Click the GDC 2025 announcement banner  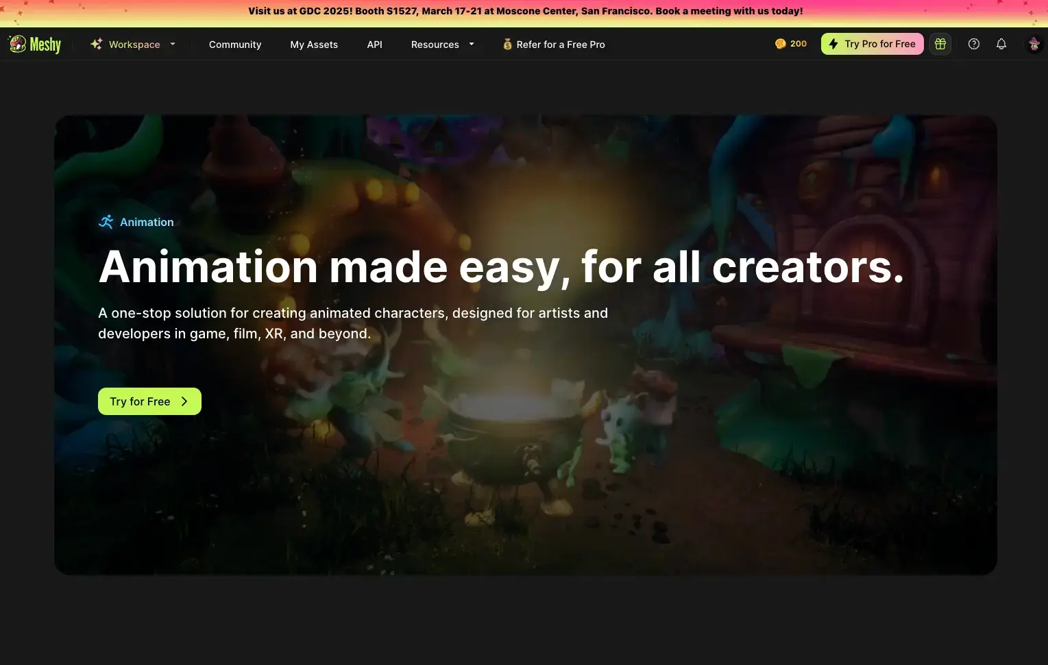524,10
